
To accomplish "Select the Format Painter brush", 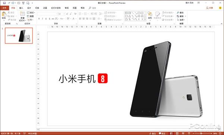I will point(12,20).
